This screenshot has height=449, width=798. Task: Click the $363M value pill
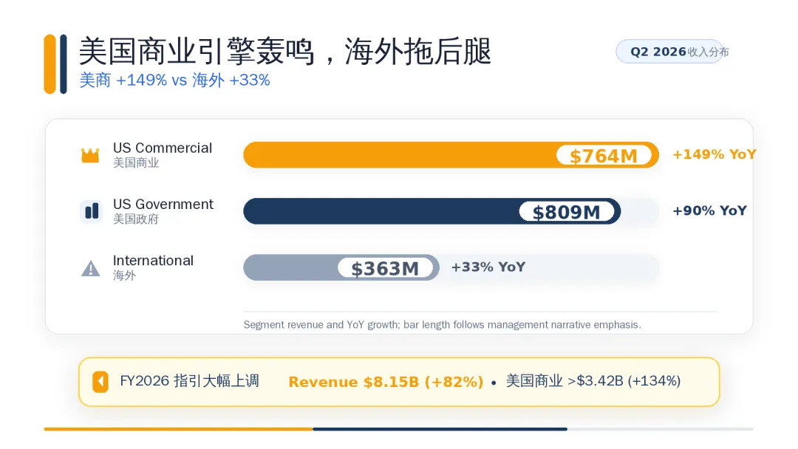(385, 268)
